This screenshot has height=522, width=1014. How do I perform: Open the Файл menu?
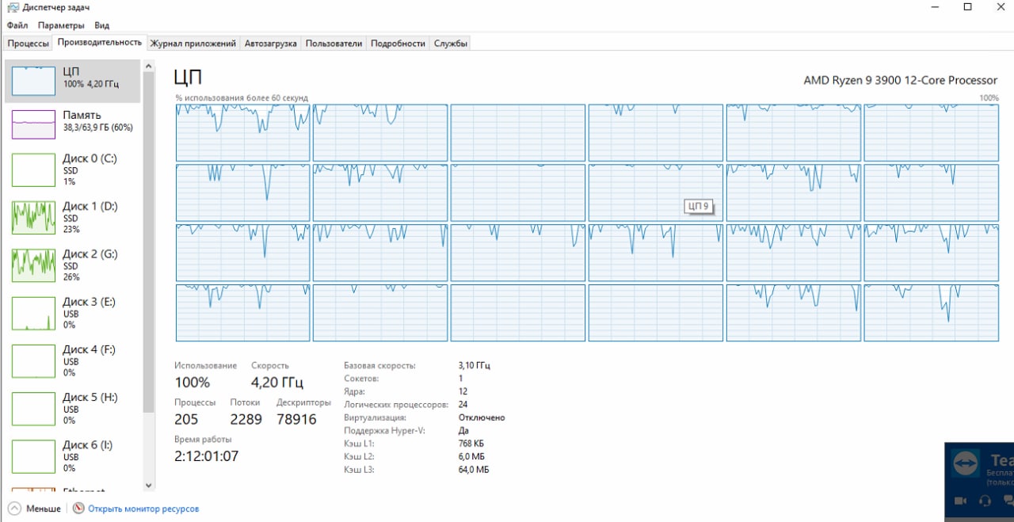(17, 25)
